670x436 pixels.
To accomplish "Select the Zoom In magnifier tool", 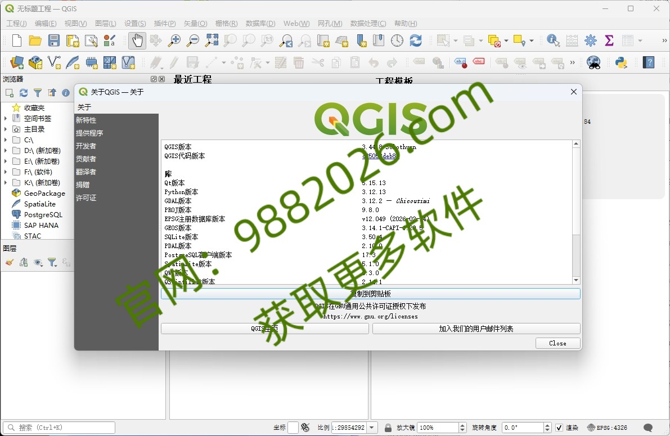I will tap(174, 41).
